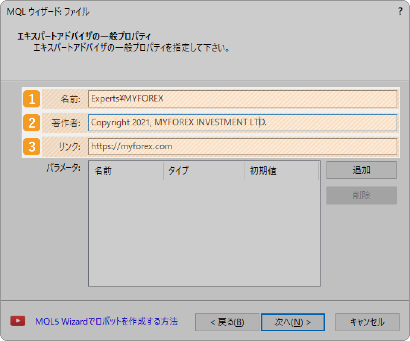Click the 名前 column header in parameters
This screenshot has width=410, height=341.
pyautogui.click(x=126, y=170)
